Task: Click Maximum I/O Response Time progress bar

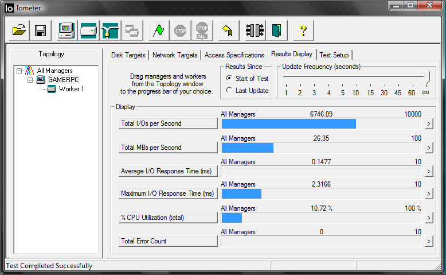Action: [x=321, y=194]
